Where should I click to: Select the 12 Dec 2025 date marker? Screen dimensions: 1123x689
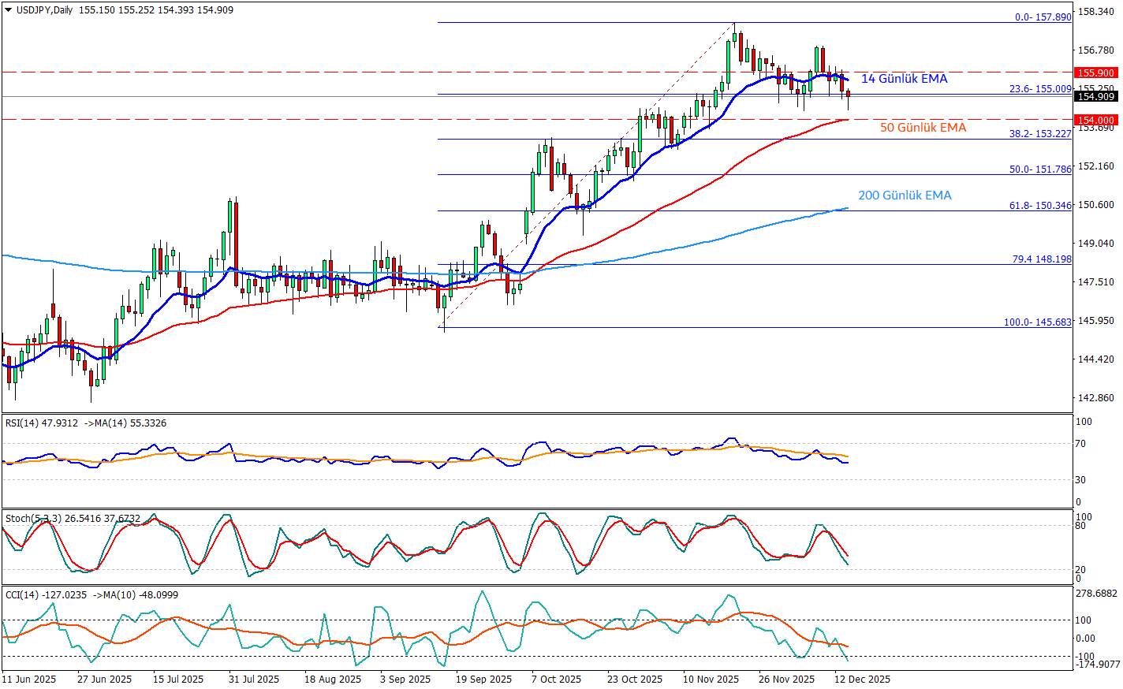(x=863, y=679)
